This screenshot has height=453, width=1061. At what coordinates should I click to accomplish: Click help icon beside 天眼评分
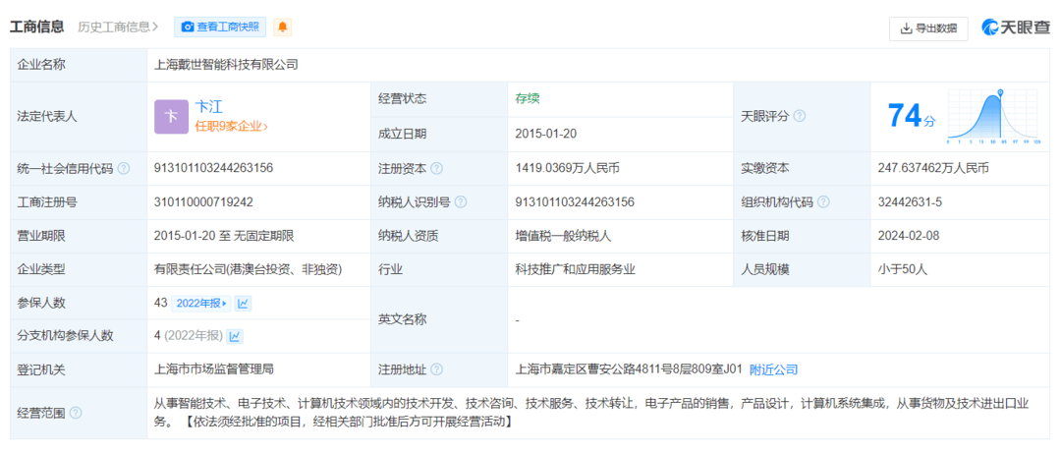(x=799, y=117)
